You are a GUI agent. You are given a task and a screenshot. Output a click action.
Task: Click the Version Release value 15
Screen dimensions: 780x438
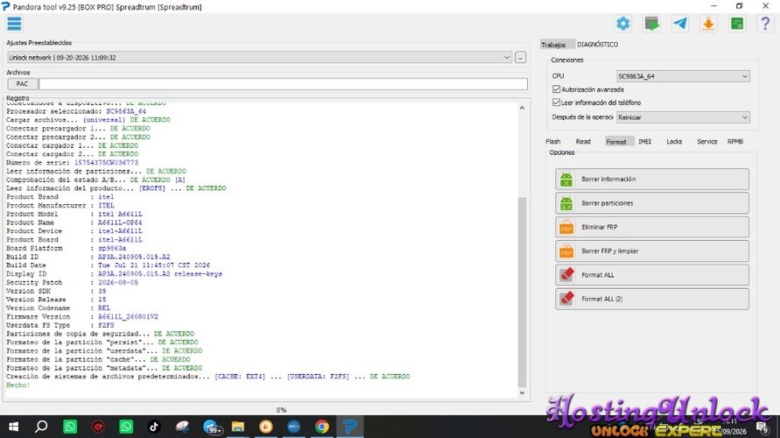[x=102, y=300]
